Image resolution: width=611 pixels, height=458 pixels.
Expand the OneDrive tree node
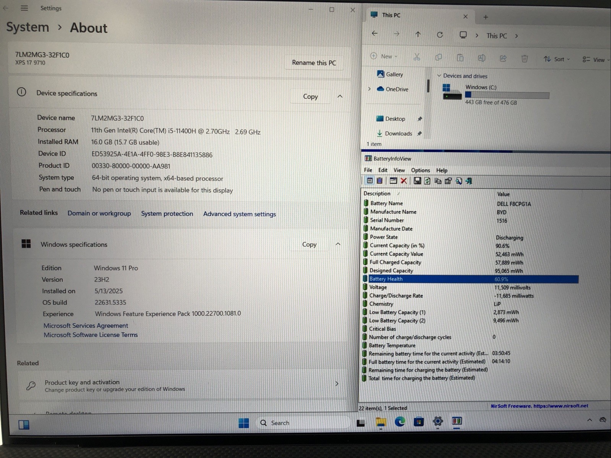pos(369,89)
